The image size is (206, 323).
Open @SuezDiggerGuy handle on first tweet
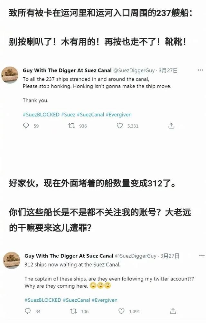[134, 71]
